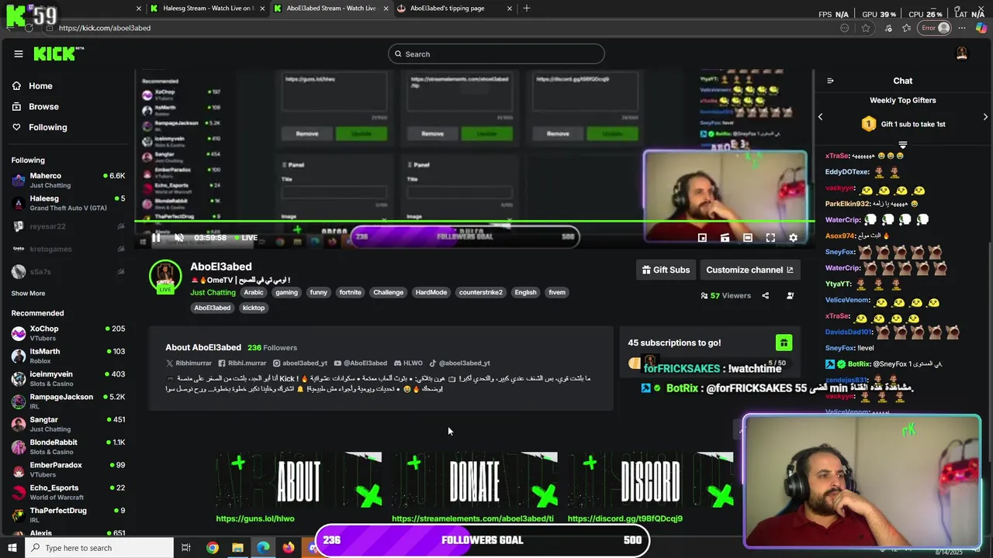Image resolution: width=993 pixels, height=558 pixels.
Task: Open aboel3abed_yt Instagram link
Action: pyautogui.click(x=299, y=363)
